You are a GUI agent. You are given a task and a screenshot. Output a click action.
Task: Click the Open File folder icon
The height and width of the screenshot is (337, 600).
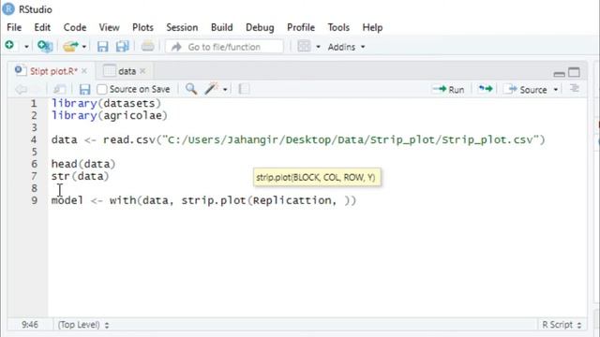70,47
